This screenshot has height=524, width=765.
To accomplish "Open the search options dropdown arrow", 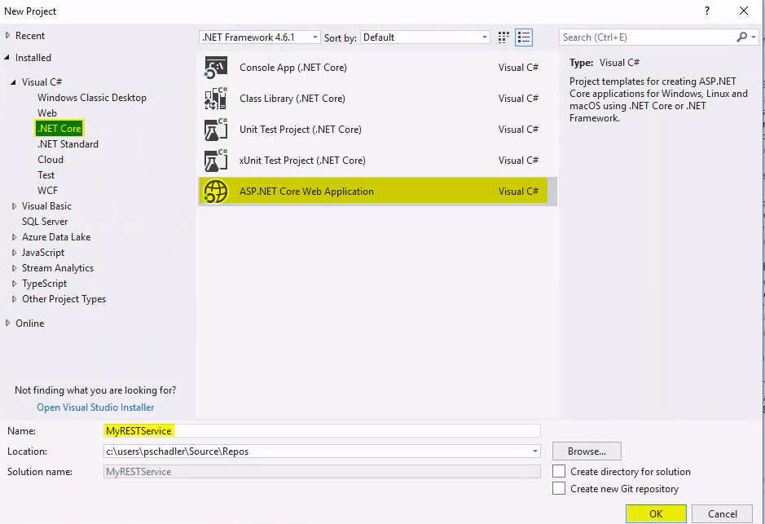I will [x=754, y=37].
